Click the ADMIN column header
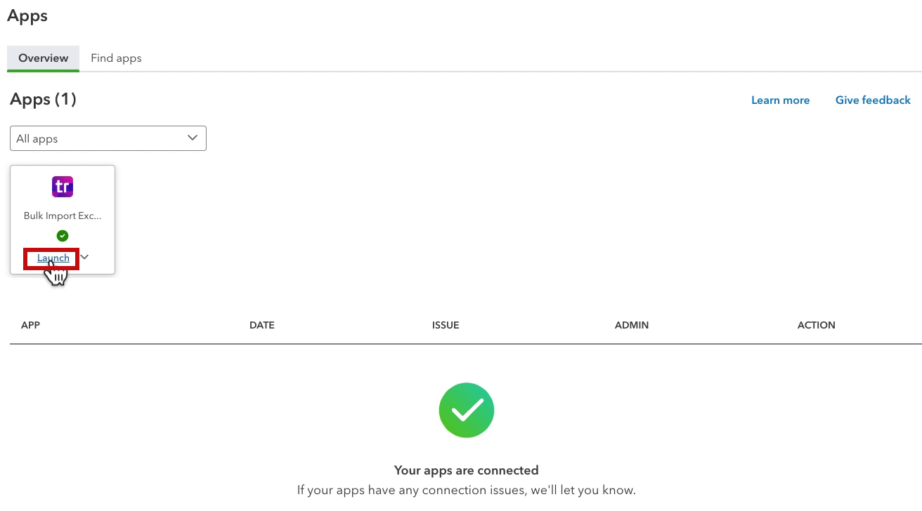The image size is (922, 511). (x=632, y=325)
